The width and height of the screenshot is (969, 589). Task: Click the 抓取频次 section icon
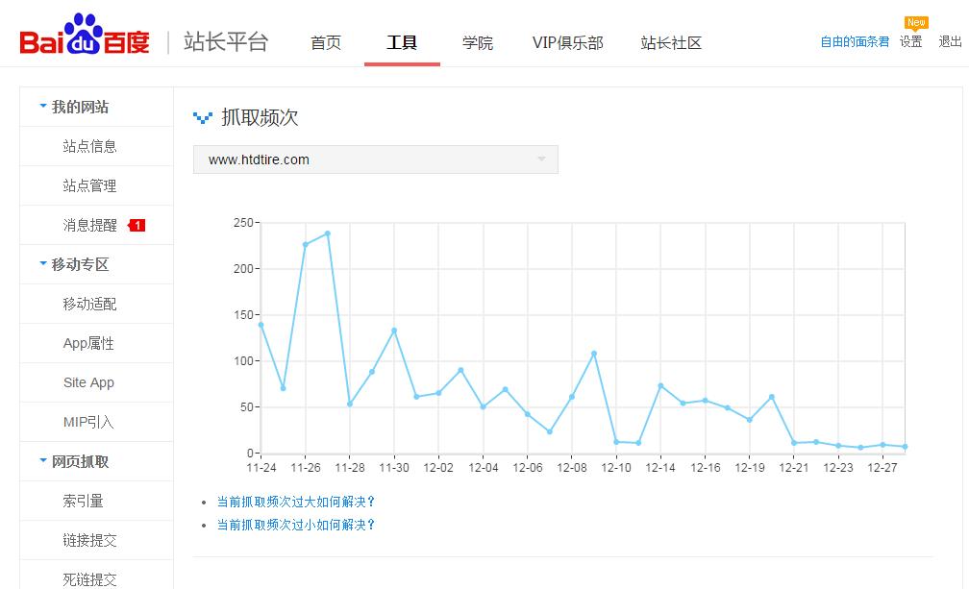(x=205, y=116)
